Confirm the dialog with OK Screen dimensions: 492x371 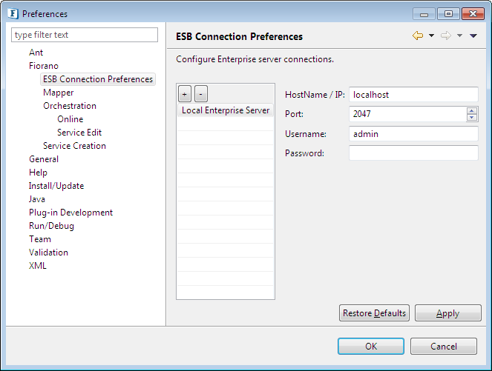pos(370,346)
